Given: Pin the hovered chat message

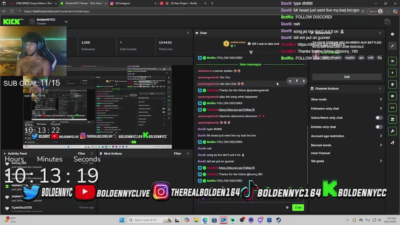Looking at the screenshot, I should (x=297, y=81).
